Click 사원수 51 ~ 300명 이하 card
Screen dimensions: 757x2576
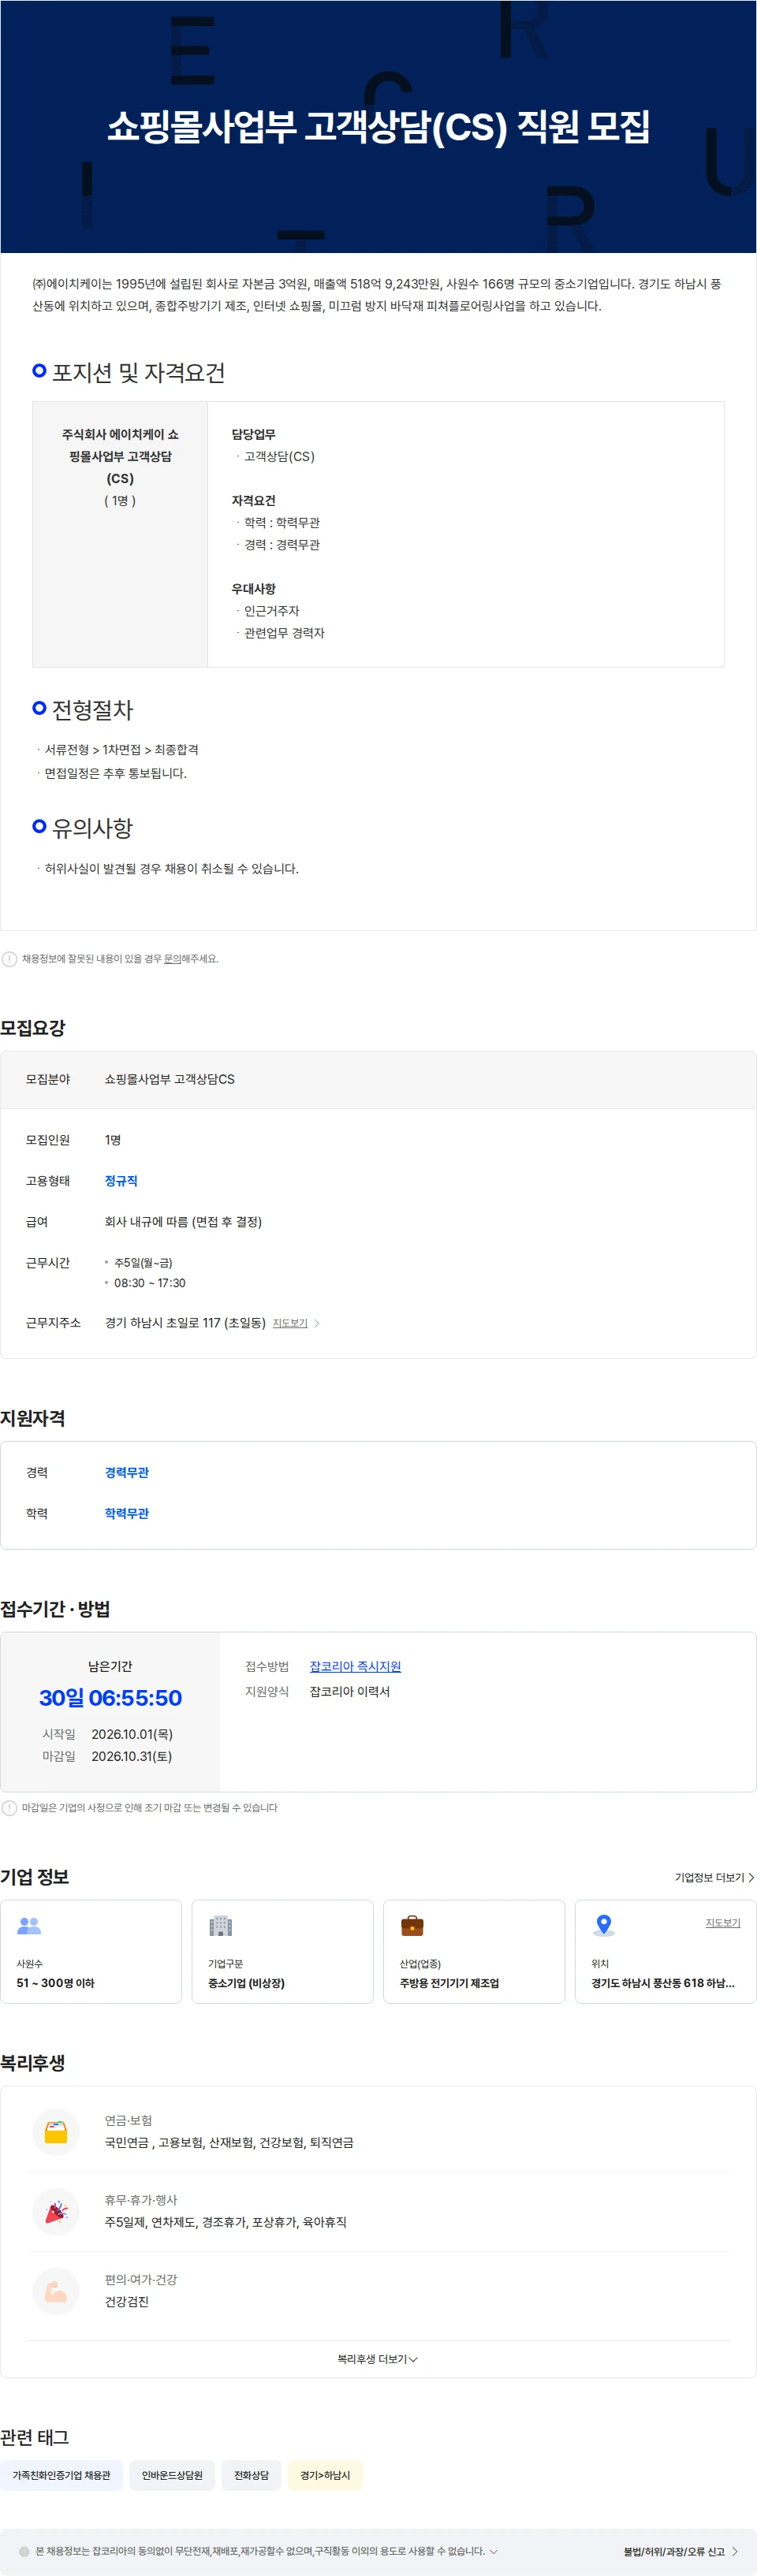point(91,1951)
